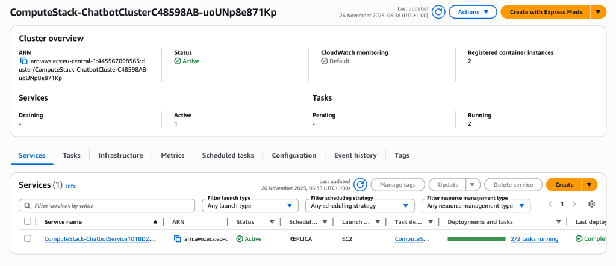Viewport: 616px width, 266px height.
Task: Copy the cluster ARN to clipboard
Action: 24,61
